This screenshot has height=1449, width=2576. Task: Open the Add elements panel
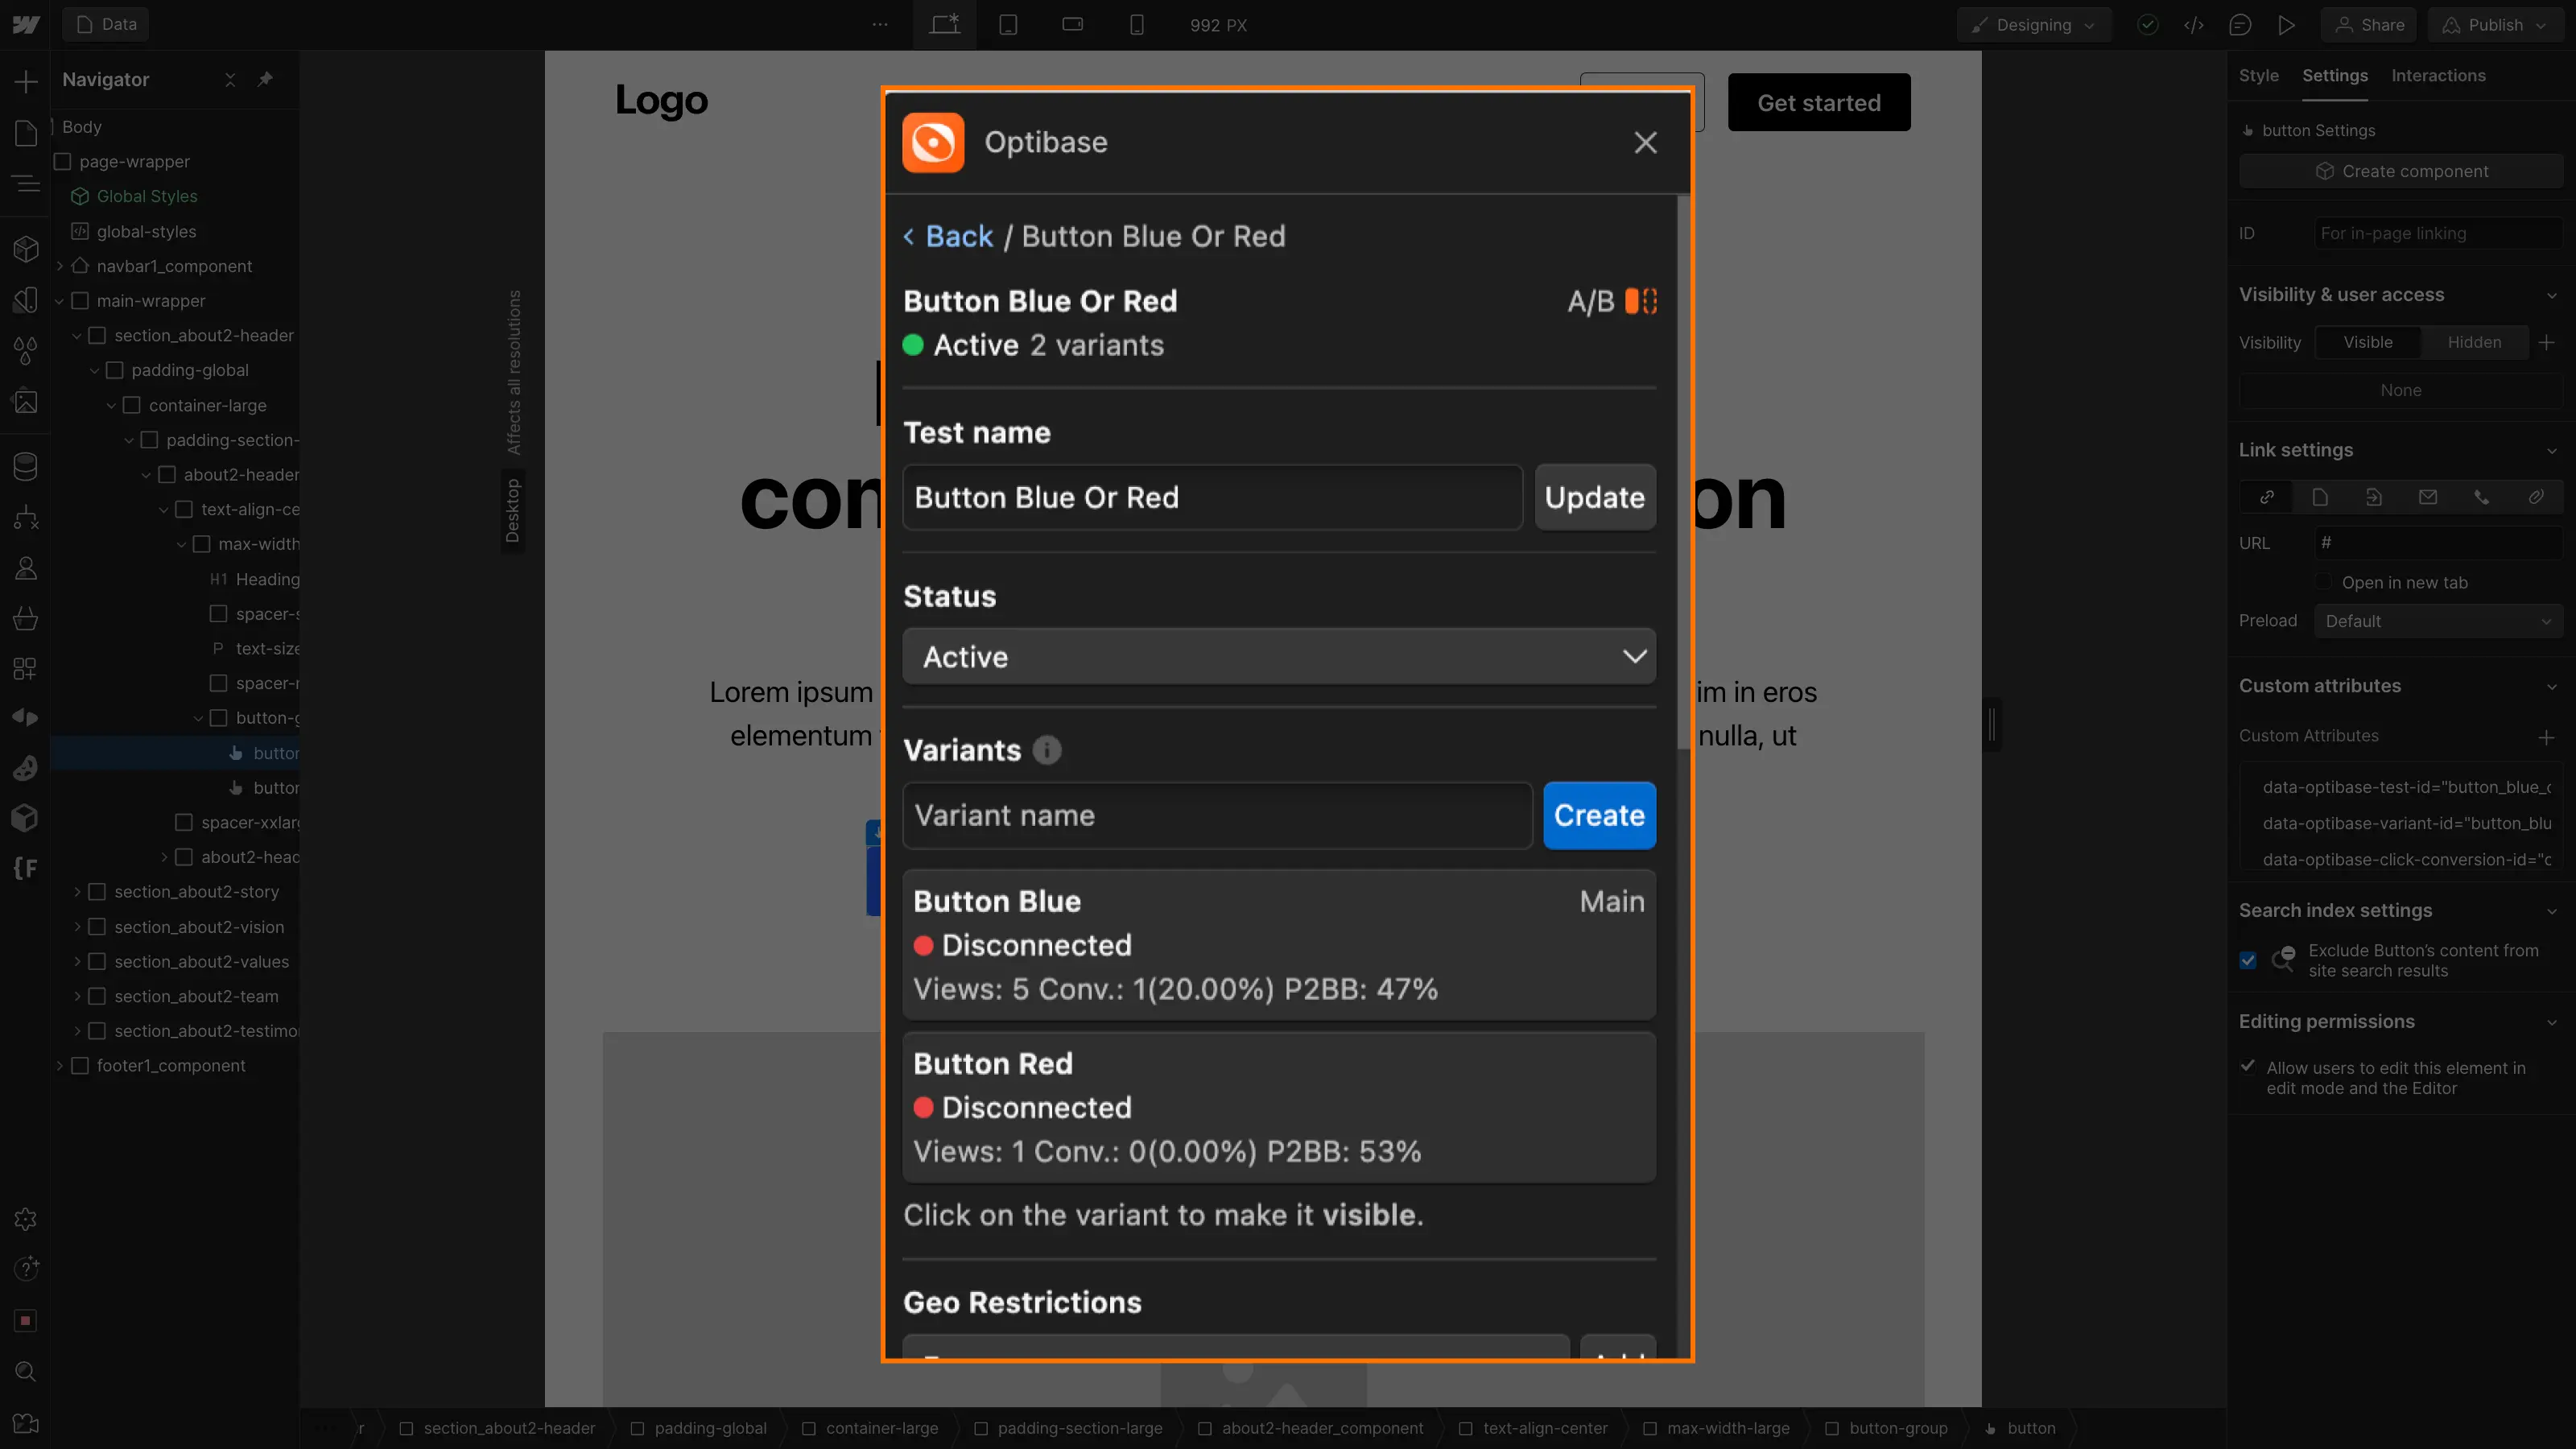26,81
